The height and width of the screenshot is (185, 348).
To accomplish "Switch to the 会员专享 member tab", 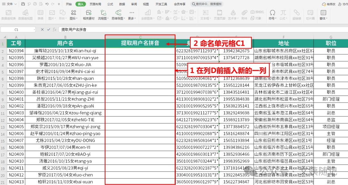I will pyautogui.click(x=179, y=4).
